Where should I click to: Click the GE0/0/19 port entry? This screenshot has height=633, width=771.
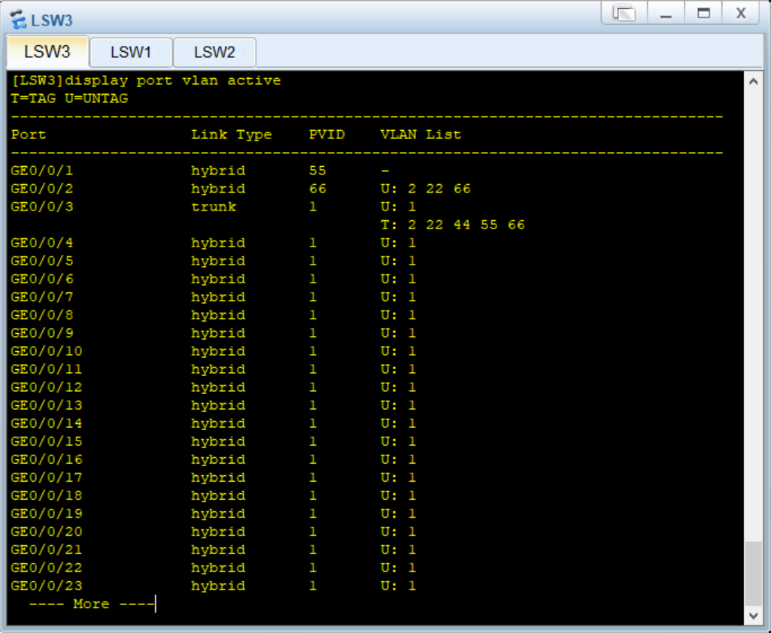pyautogui.click(x=46, y=513)
